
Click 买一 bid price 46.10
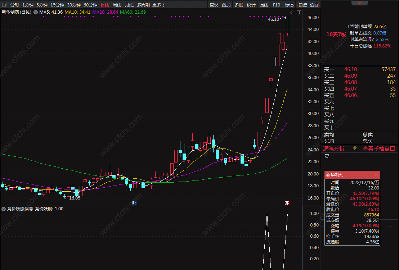coord(350,69)
